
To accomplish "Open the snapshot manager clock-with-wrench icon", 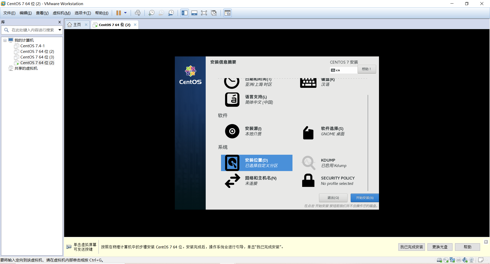I will click(x=171, y=13).
